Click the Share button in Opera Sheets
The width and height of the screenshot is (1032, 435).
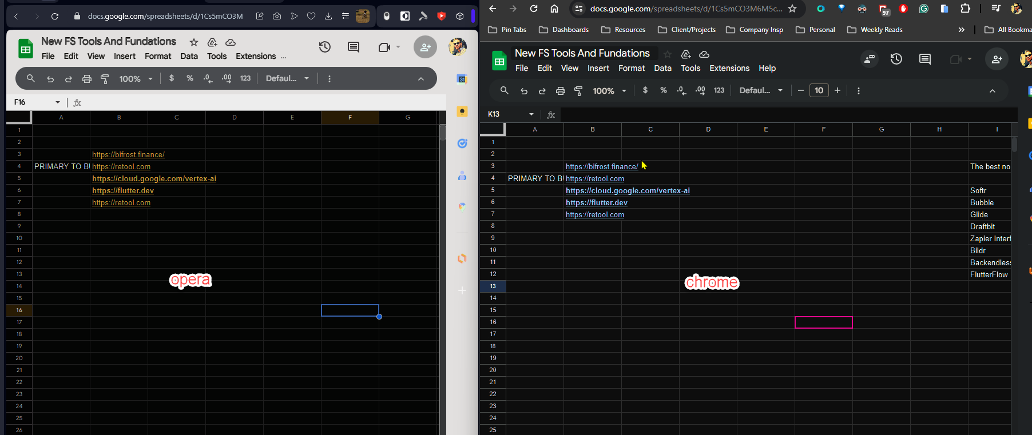(x=425, y=47)
